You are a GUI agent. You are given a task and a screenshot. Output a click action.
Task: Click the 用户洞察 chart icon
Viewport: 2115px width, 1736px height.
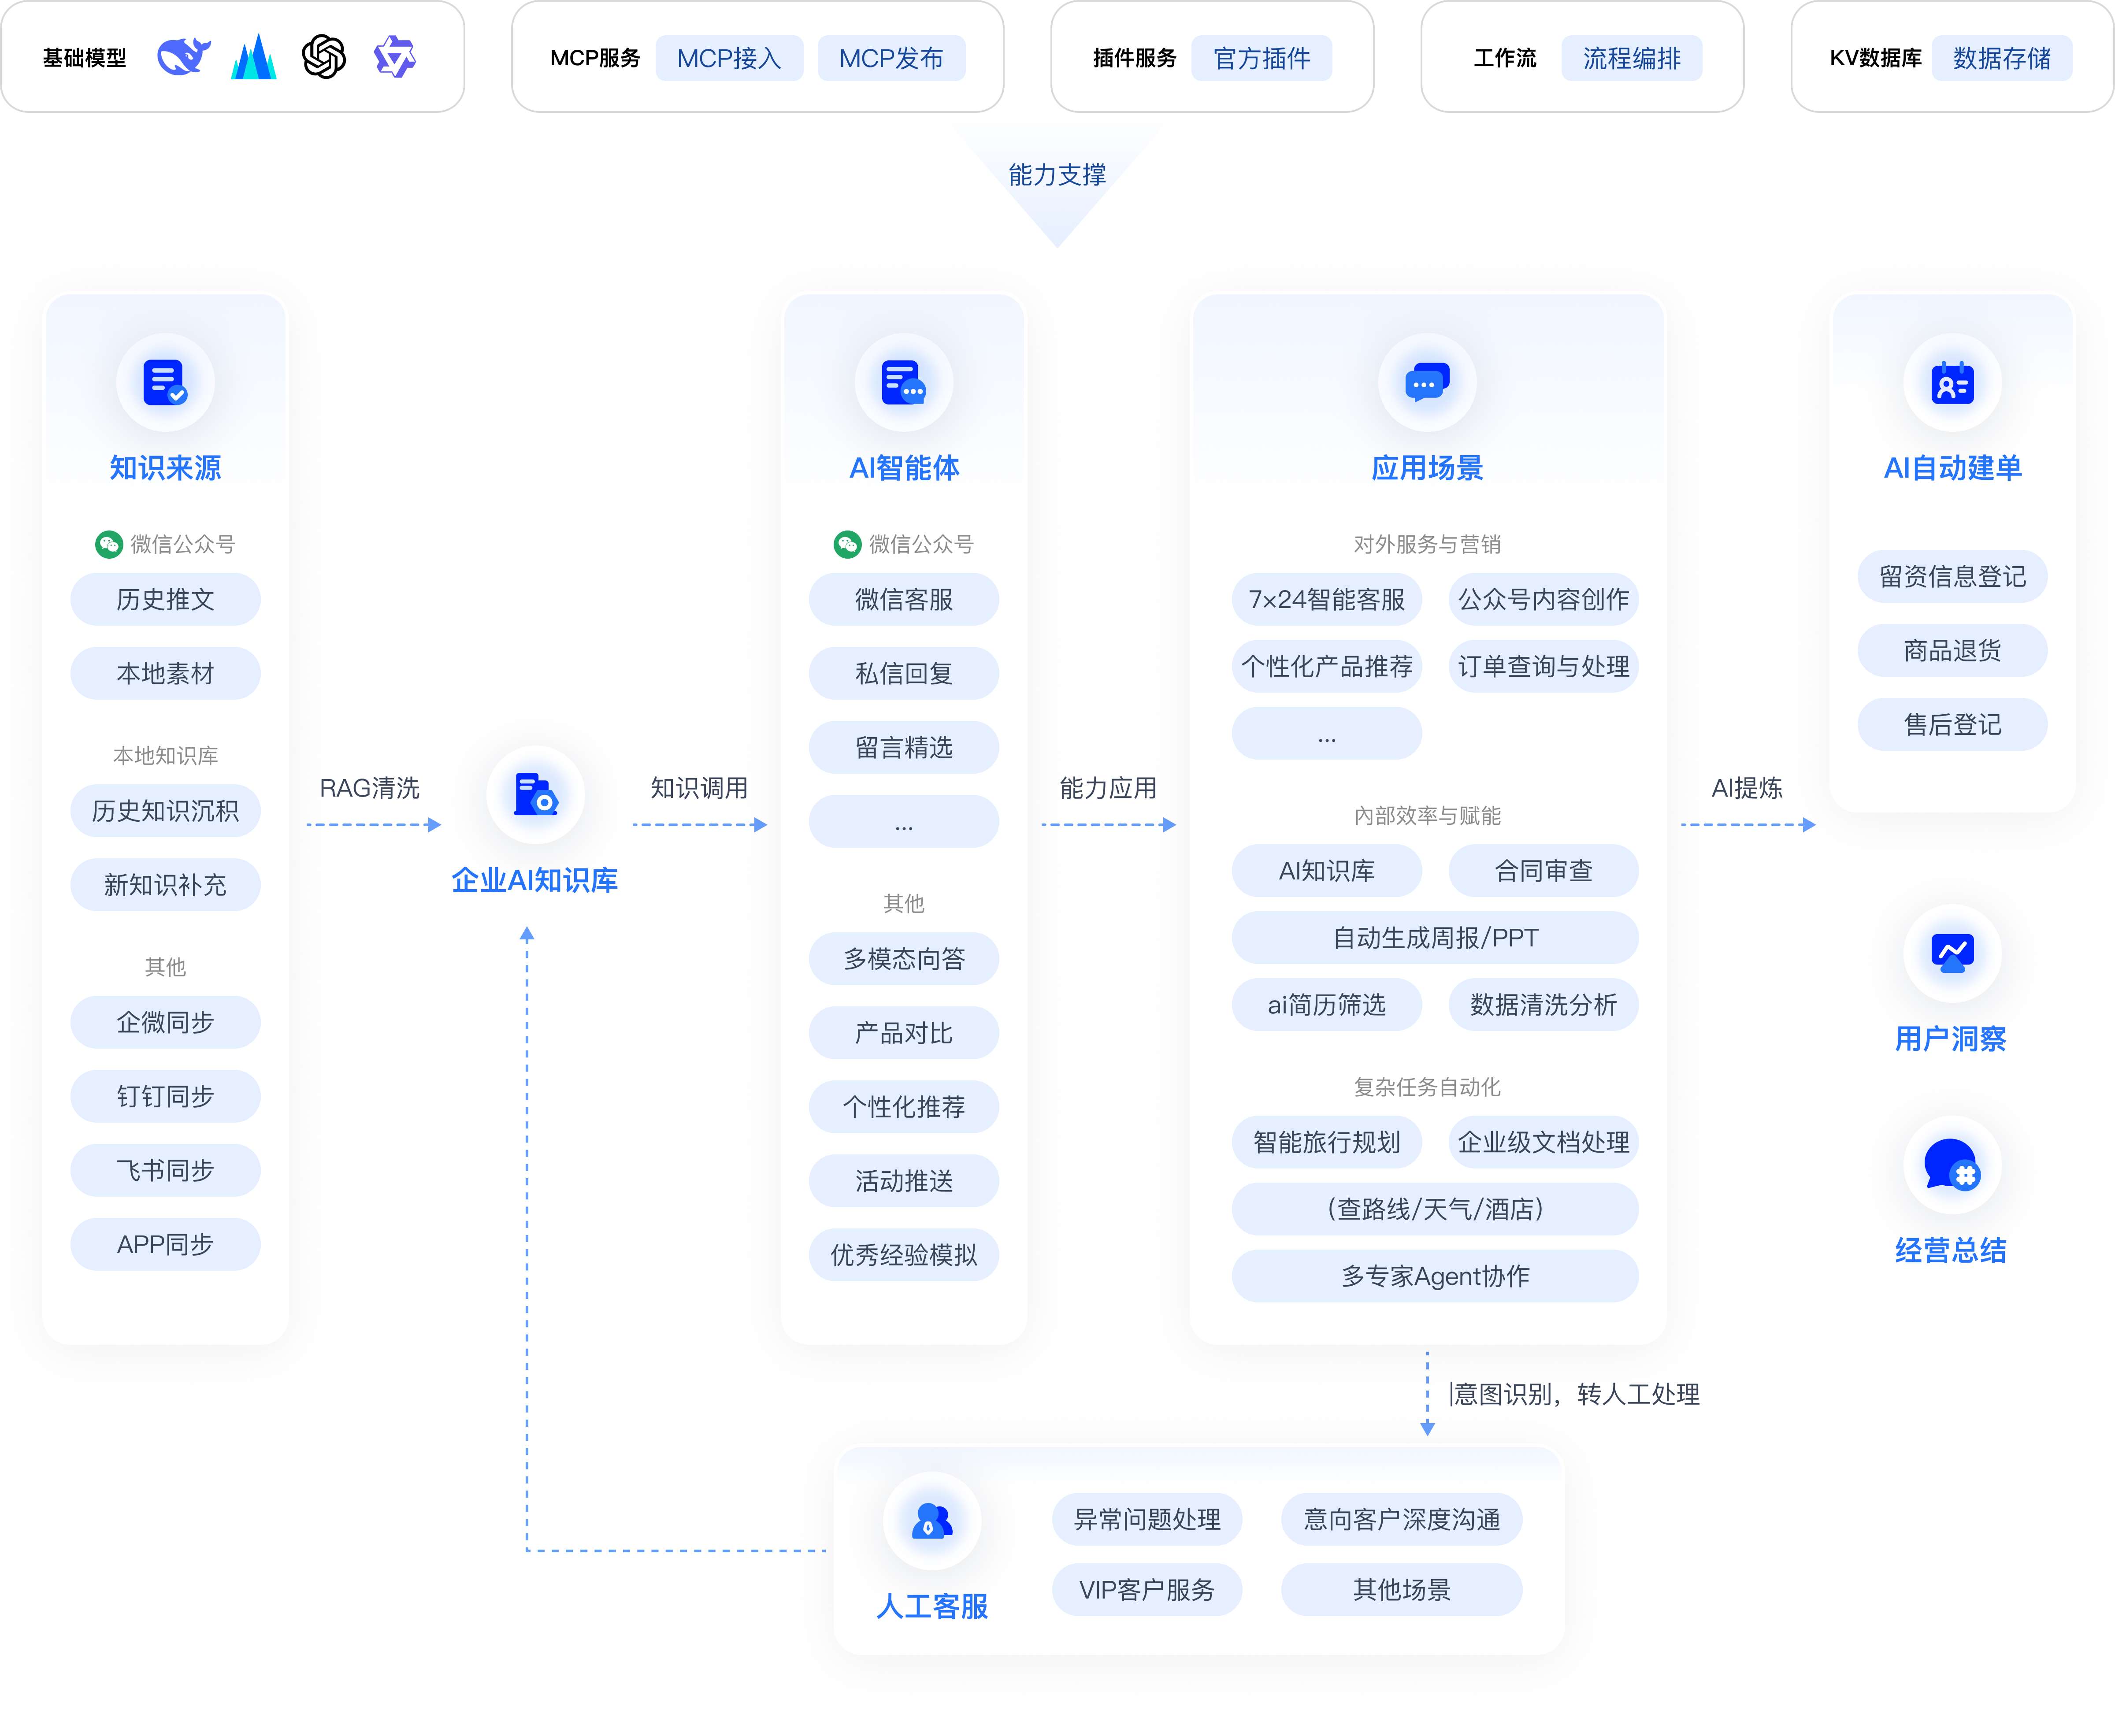click(1952, 952)
